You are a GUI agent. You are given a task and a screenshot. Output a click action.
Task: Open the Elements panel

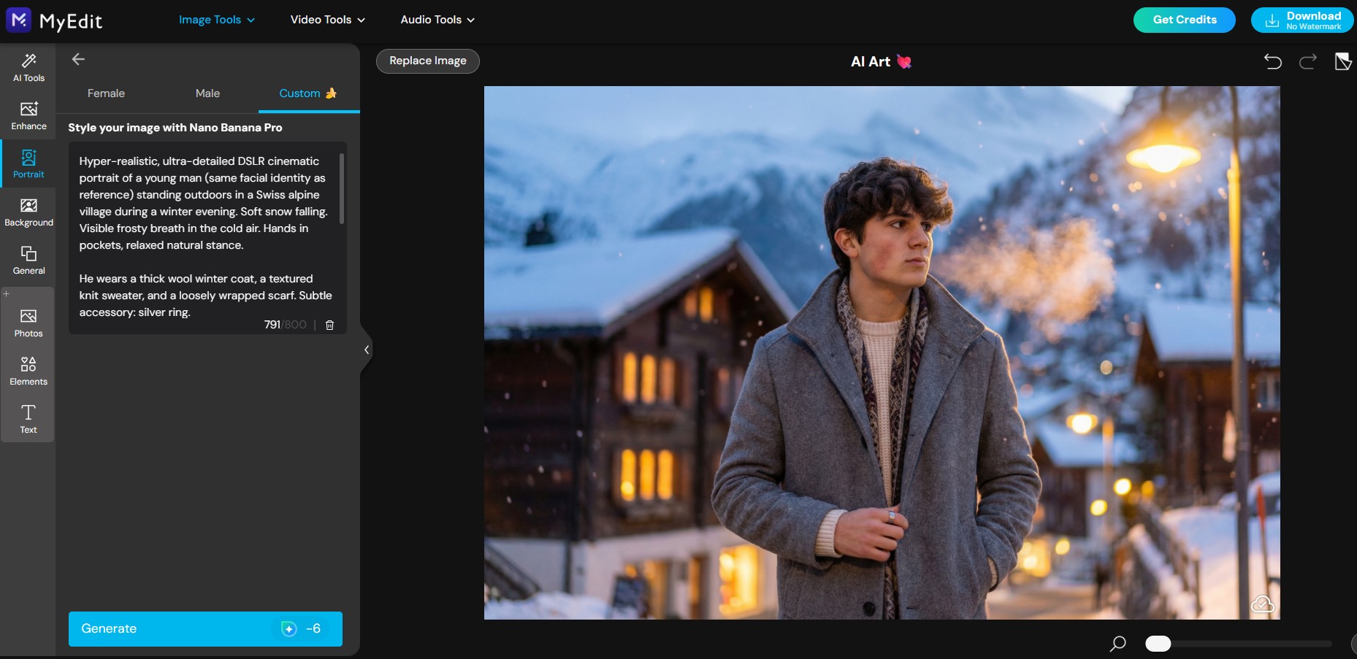[28, 370]
